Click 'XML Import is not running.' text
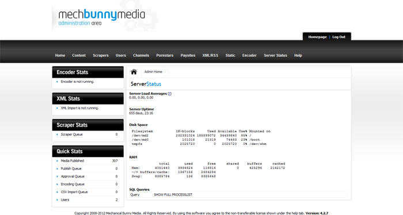The image size is (403, 215). tap(79, 108)
